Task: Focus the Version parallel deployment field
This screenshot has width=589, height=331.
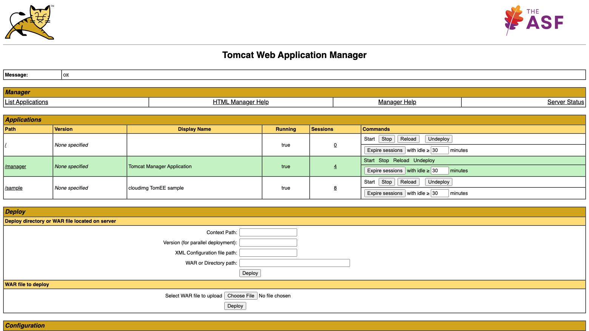Action: (268, 243)
